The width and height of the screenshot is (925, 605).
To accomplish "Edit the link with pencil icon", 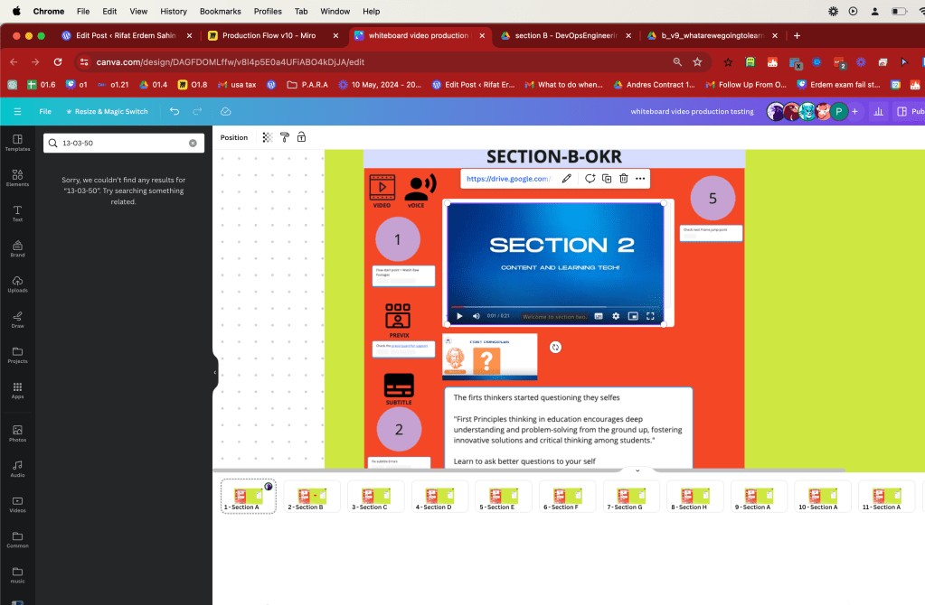I will [566, 179].
